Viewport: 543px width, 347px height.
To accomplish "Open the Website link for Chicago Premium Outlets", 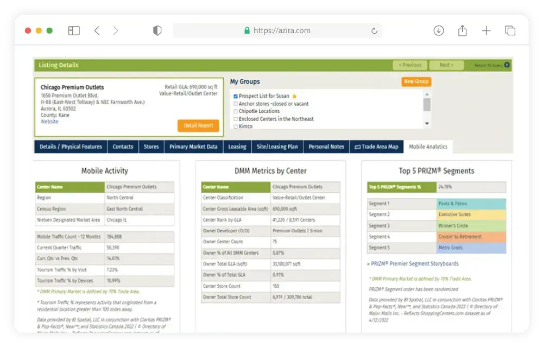I will tap(49, 122).
